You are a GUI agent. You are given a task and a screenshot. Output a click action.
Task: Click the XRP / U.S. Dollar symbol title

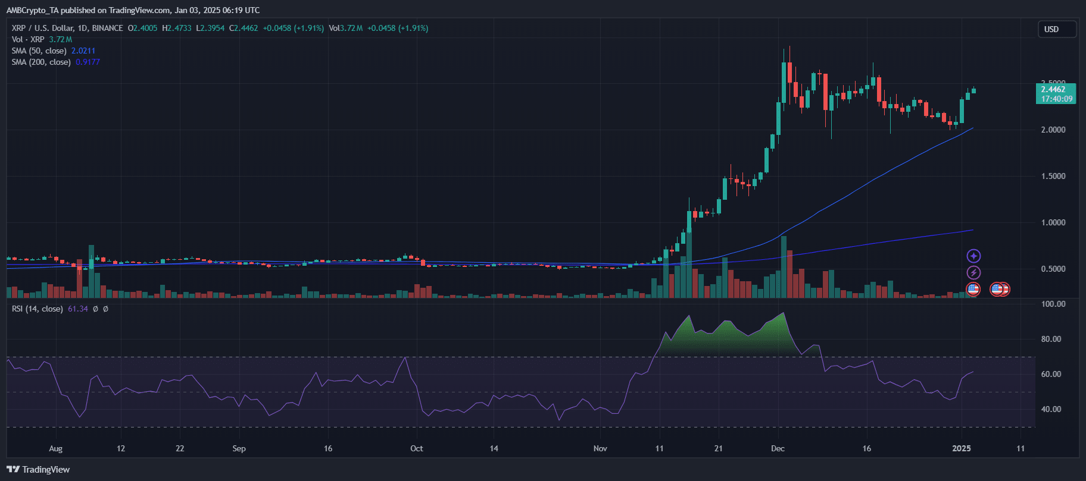tap(67, 29)
